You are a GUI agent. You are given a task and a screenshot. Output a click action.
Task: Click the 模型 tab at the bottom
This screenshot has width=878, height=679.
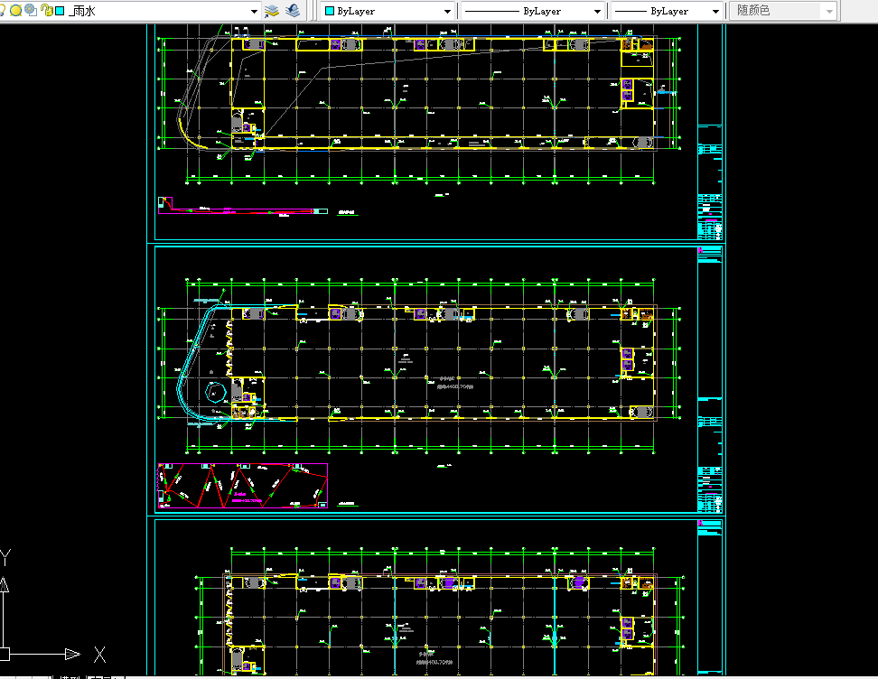pos(70,677)
